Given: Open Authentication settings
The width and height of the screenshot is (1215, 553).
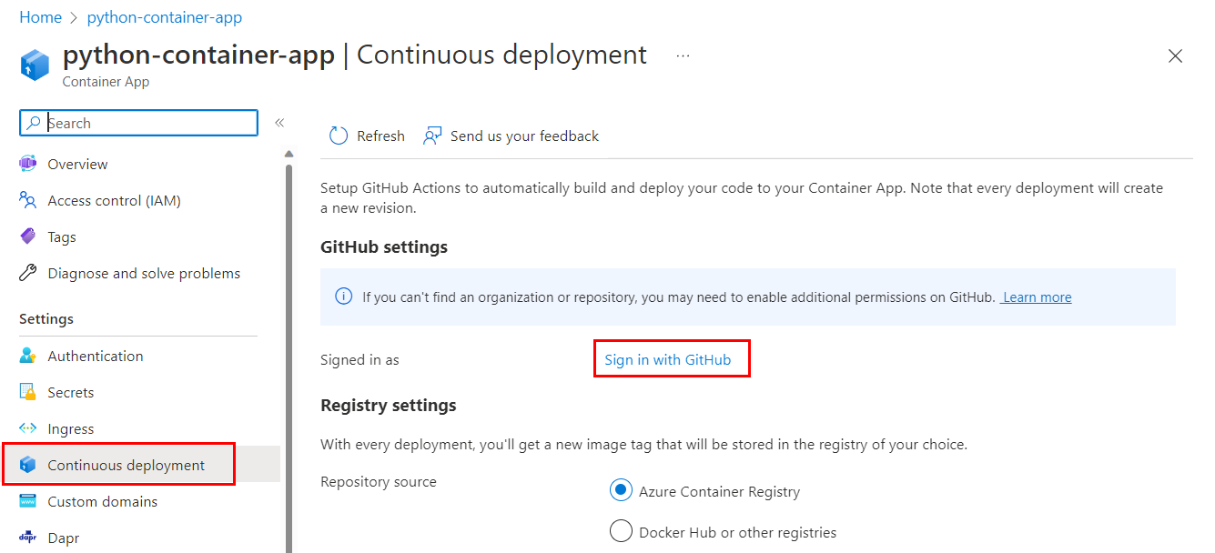Looking at the screenshot, I should (96, 356).
